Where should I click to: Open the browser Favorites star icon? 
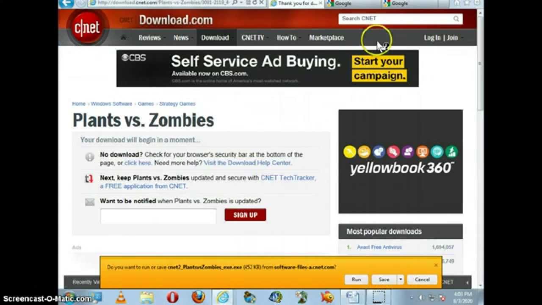pyautogui.click(x=467, y=3)
